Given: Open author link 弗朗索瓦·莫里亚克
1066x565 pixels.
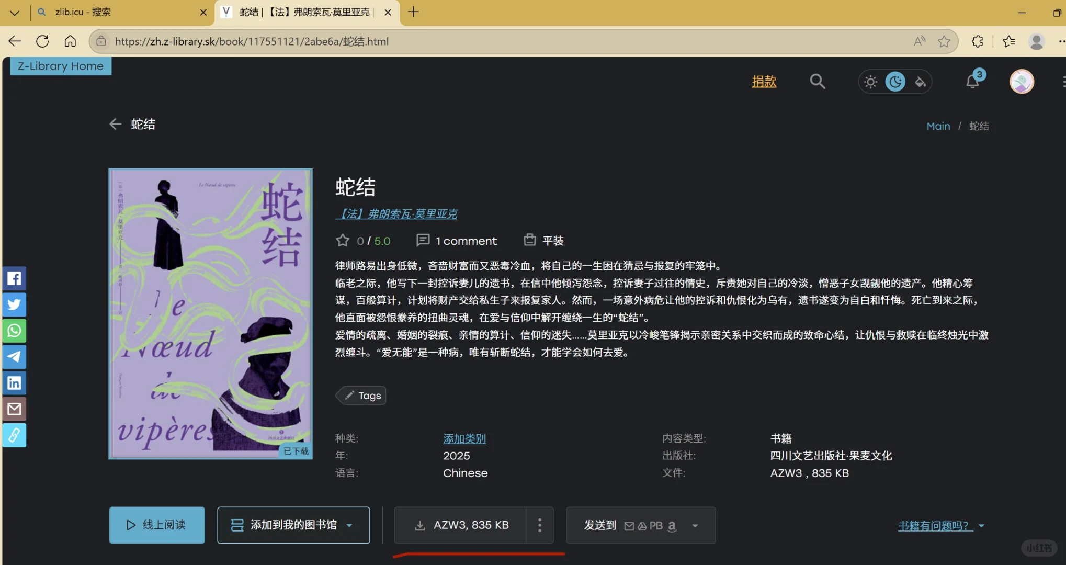Looking at the screenshot, I should (x=397, y=213).
